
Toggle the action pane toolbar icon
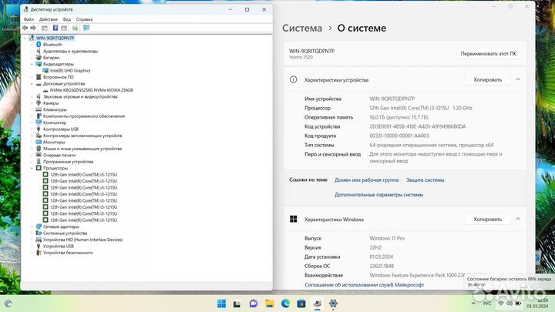pos(64,28)
